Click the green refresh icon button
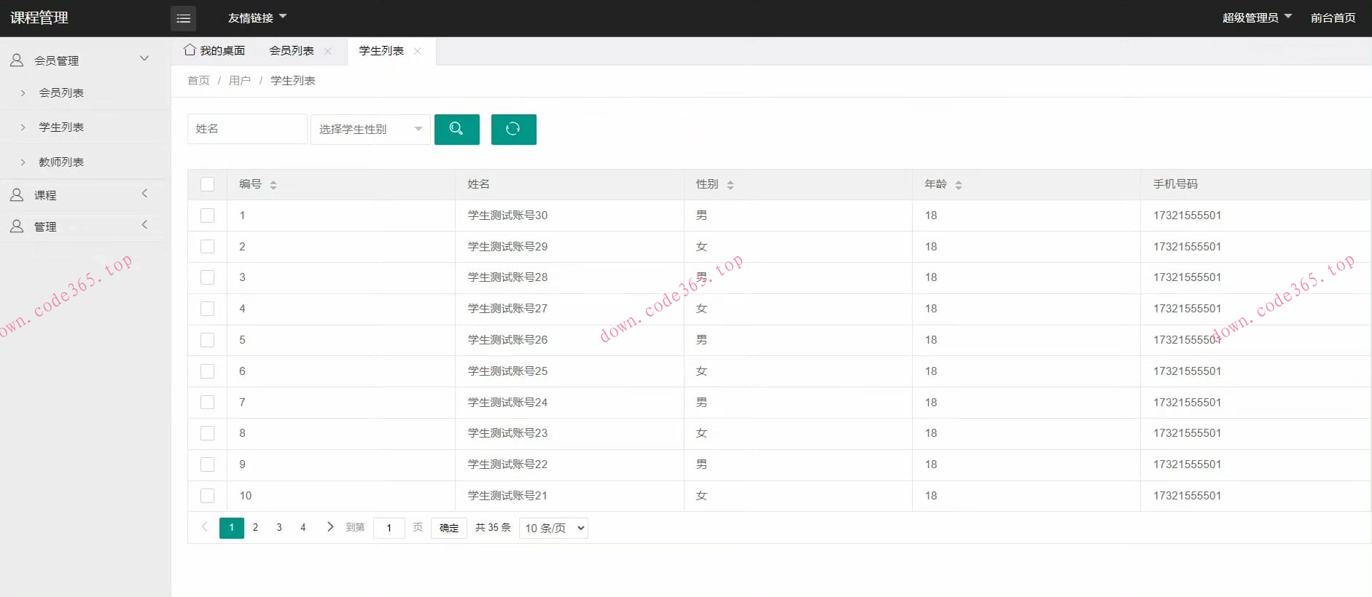1372x597 pixels. [513, 130]
